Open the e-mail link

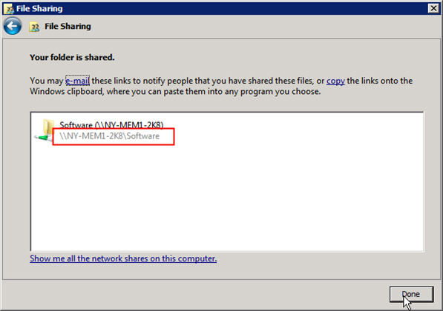[78, 81]
